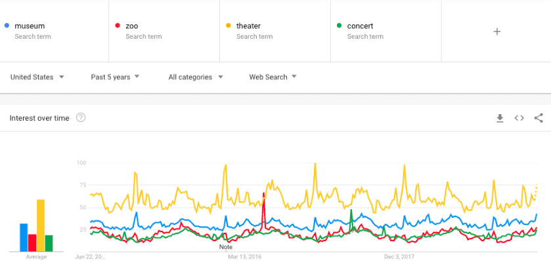Open the United States region dropdown

pyautogui.click(x=37, y=77)
